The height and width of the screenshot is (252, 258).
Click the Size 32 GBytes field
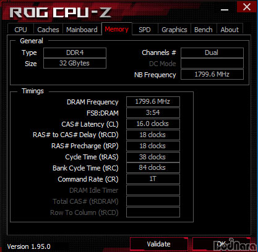(x=75, y=63)
